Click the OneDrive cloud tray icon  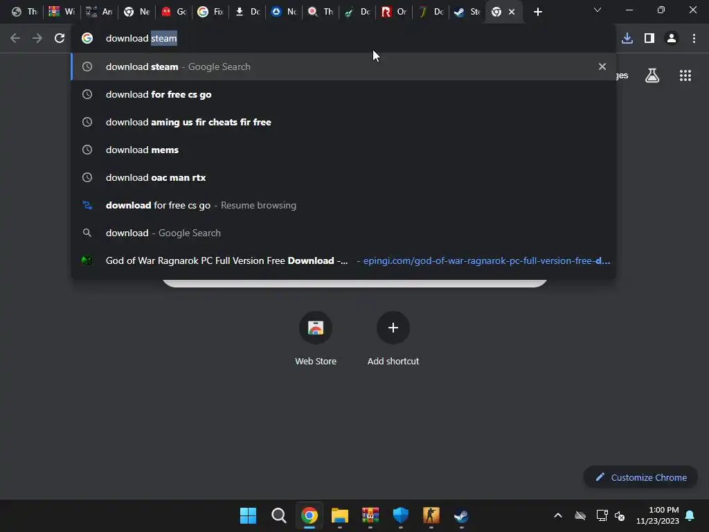[x=580, y=515]
